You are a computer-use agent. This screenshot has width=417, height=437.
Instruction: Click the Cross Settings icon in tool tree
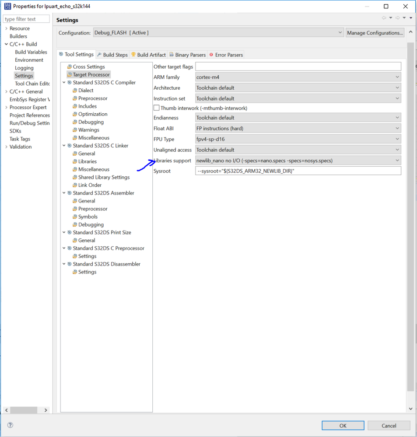pyautogui.click(x=70, y=67)
